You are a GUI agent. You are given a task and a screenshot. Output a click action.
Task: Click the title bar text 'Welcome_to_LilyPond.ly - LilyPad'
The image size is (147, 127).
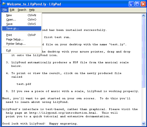[x=34, y=4]
